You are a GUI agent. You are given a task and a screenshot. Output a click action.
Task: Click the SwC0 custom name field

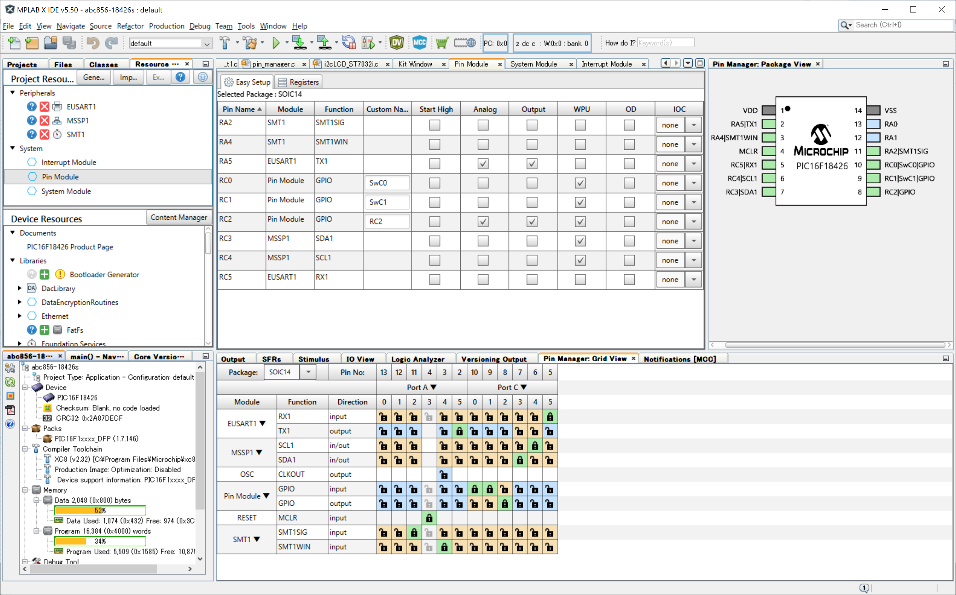pos(387,183)
